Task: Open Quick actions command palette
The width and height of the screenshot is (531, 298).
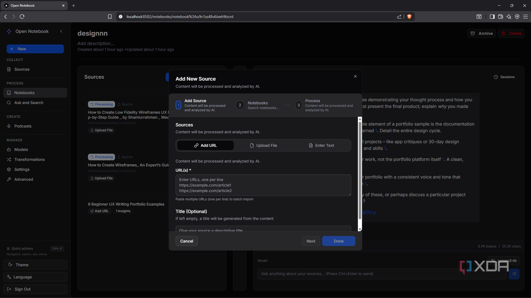Action: pos(35,249)
